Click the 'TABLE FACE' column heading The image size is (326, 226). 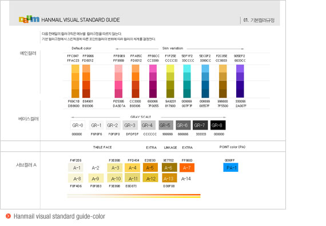(102, 147)
